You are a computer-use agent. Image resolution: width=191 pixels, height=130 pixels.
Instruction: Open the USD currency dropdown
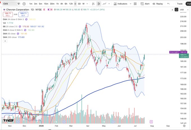click(x=184, y=10)
